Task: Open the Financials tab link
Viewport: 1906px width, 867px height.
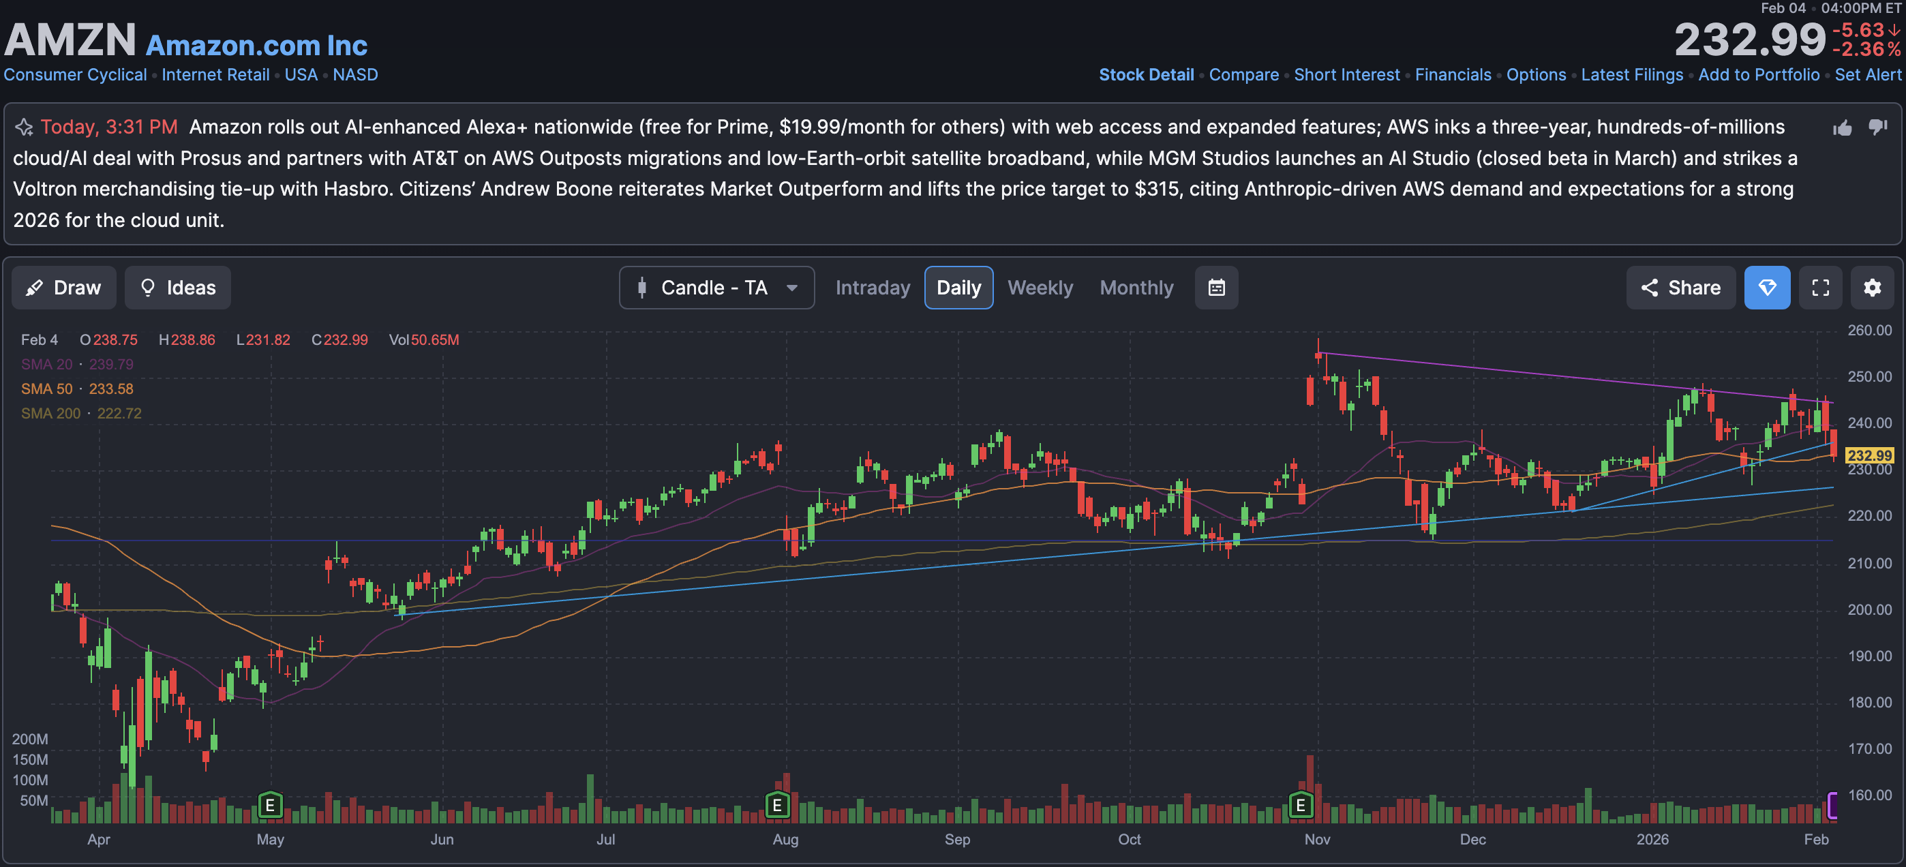Action: [1453, 75]
